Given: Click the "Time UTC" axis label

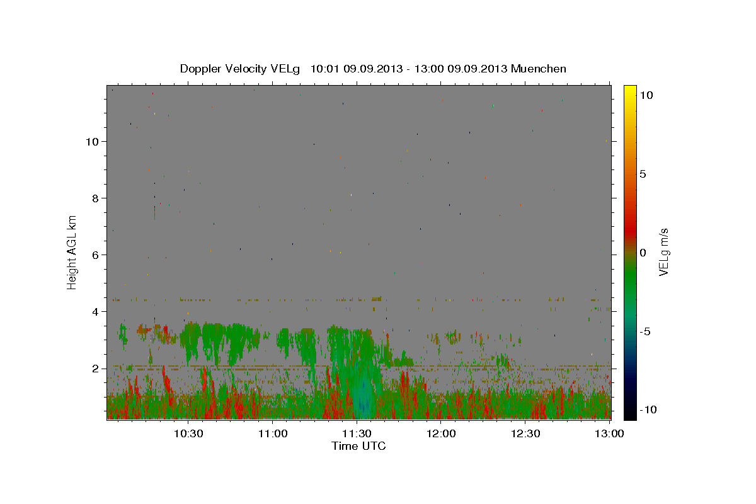Looking at the screenshot, I should (x=358, y=446).
